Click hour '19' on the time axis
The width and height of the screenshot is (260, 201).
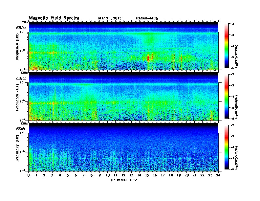pos(179,175)
